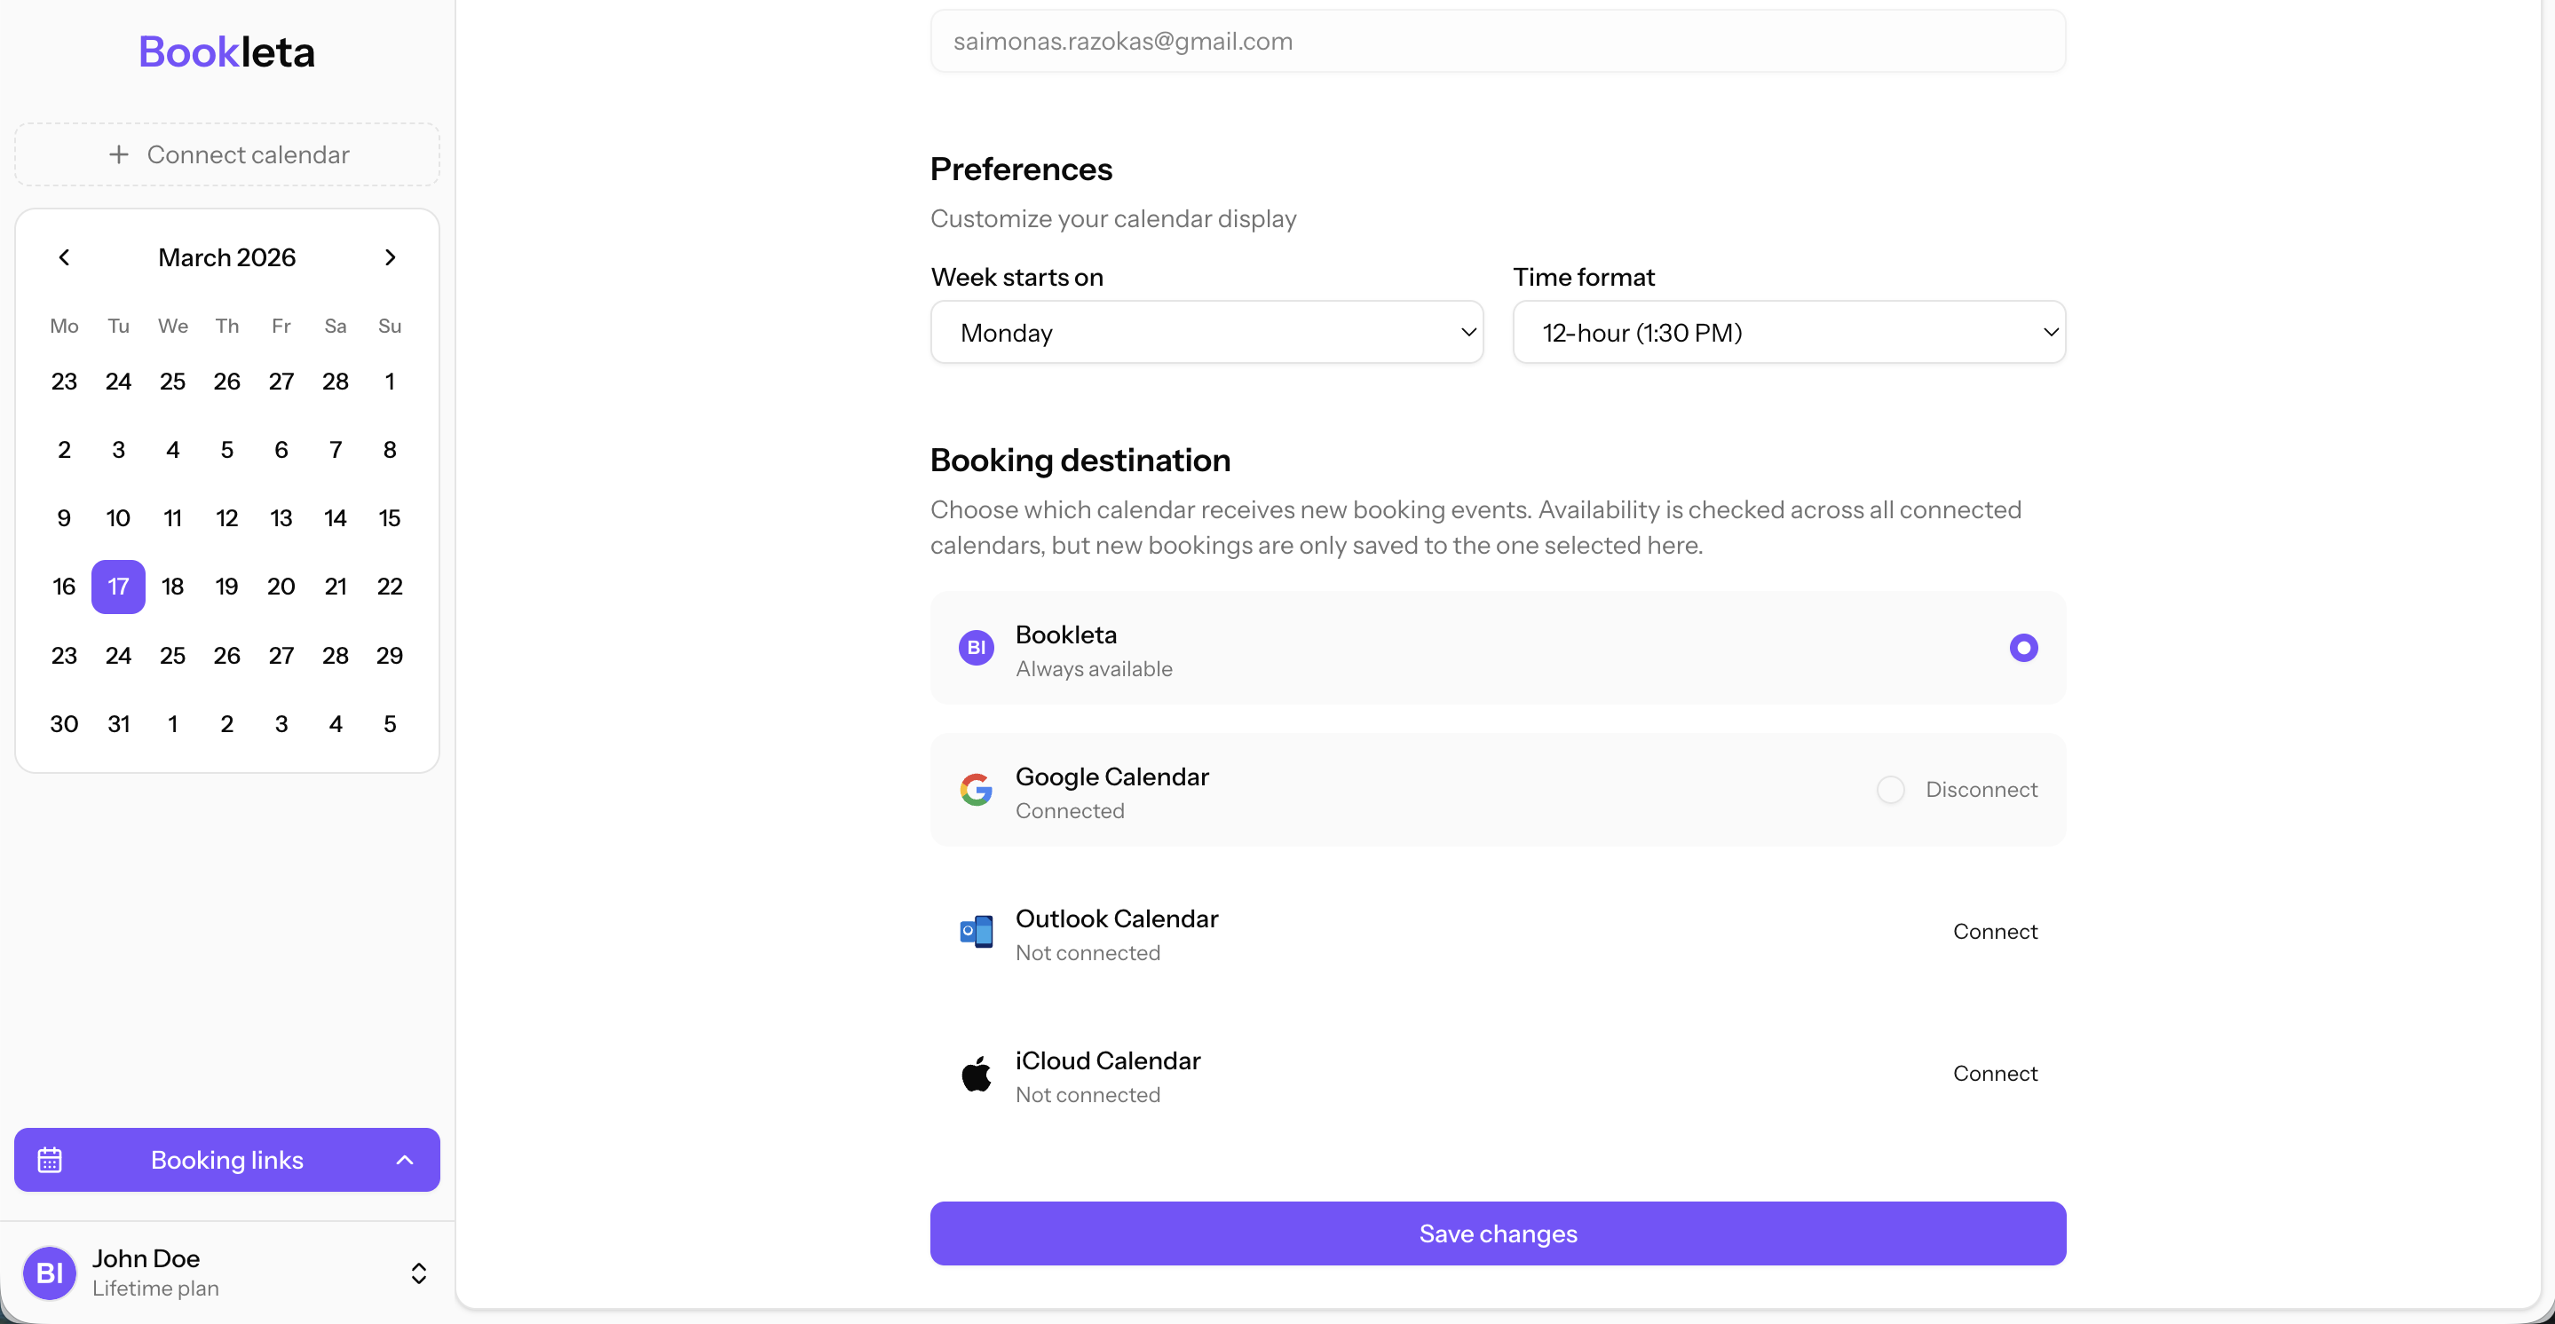Viewport: 2555px width, 1324px height.
Task: Click the plus icon in Connect calendar
Action: pyautogui.click(x=119, y=154)
